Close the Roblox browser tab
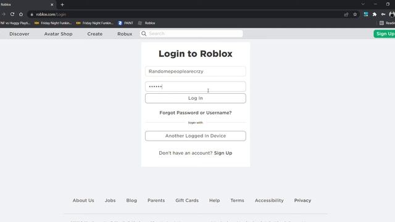The image size is (395, 222). 52,4
